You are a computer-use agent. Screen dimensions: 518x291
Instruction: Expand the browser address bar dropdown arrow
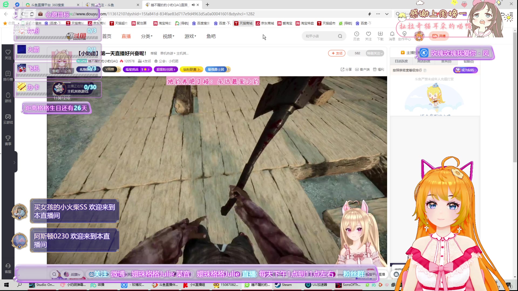click(387, 14)
